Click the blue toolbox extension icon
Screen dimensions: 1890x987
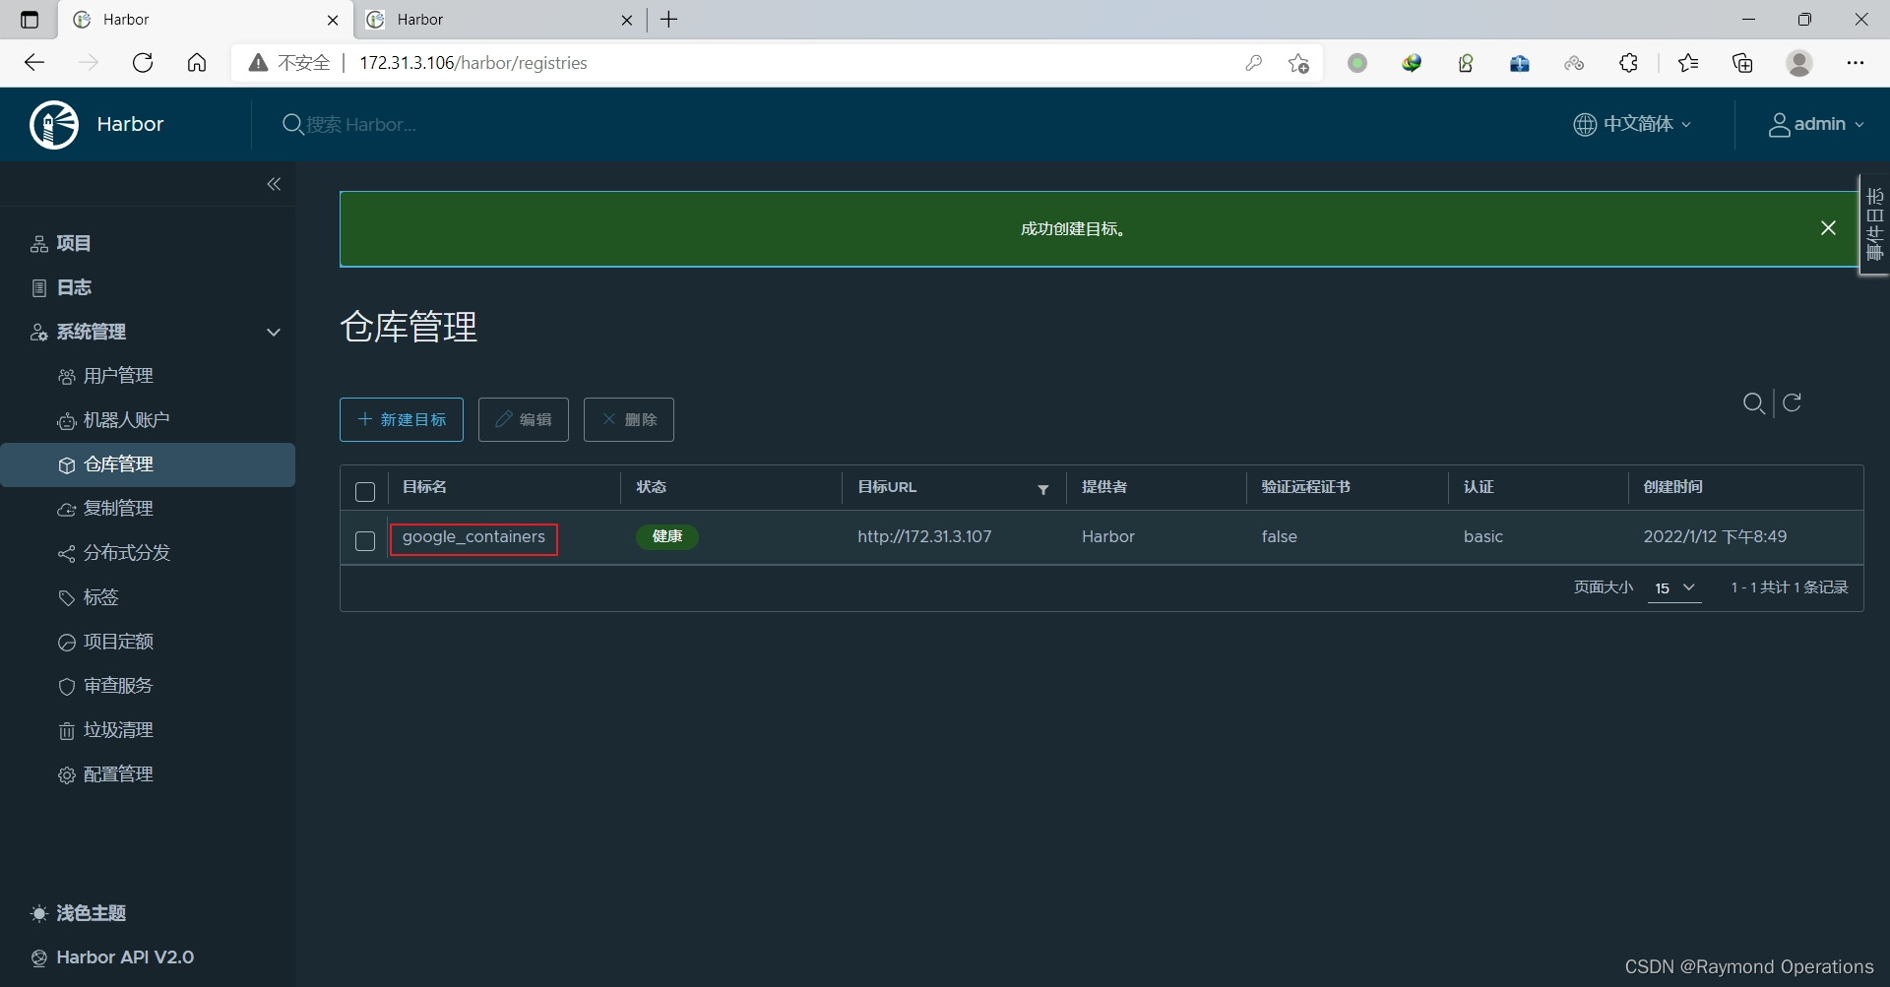(1520, 63)
